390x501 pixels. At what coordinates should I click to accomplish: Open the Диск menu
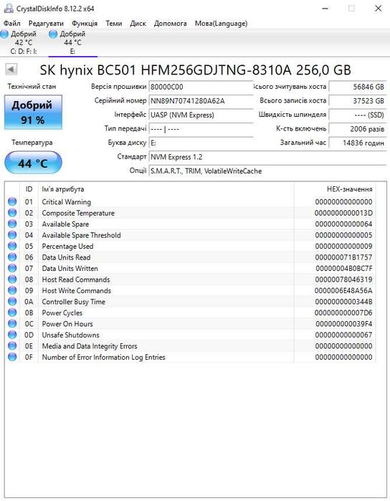(138, 24)
